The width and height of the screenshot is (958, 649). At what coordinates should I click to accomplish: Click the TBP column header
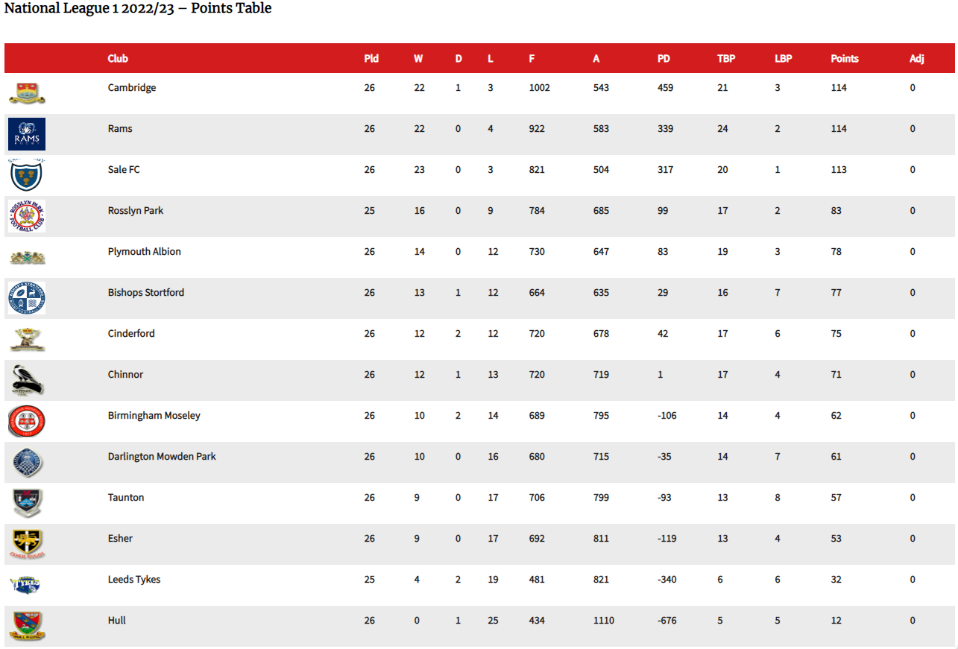tap(726, 59)
